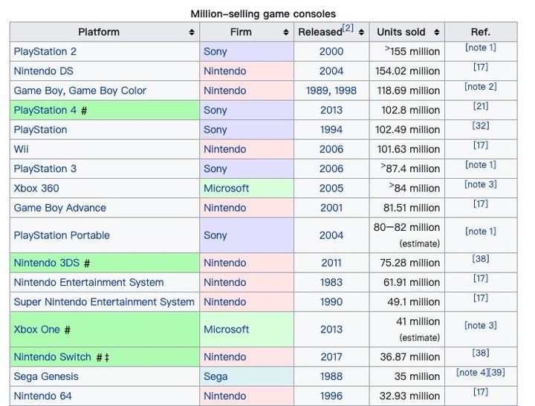Image resolution: width=535 pixels, height=406 pixels.
Task: Click reference [39] in Sega Genesis row
Action: click(x=497, y=373)
